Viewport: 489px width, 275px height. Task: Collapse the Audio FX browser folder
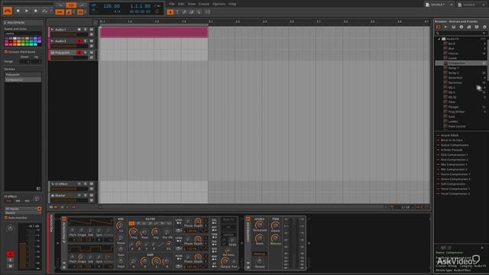pos(439,39)
